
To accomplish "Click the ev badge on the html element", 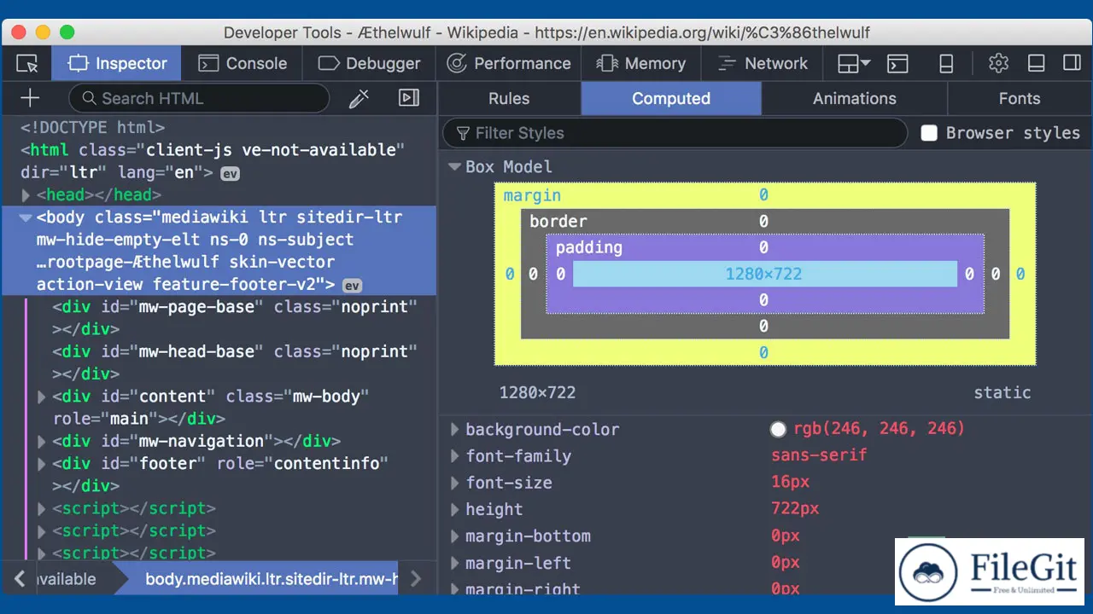I will 231,173.
